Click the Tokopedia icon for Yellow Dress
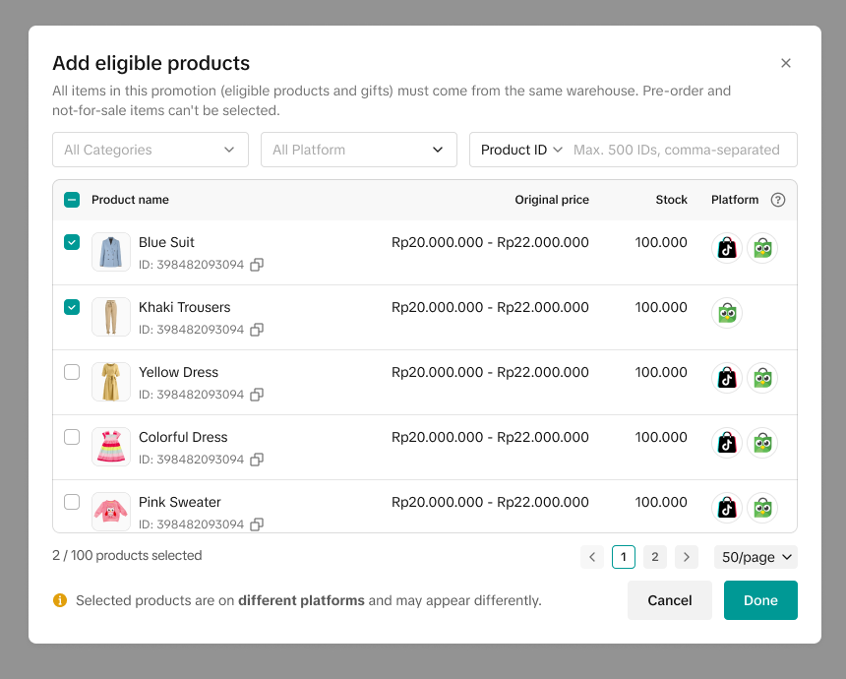Screen dimensions: 846x679 tap(762, 378)
